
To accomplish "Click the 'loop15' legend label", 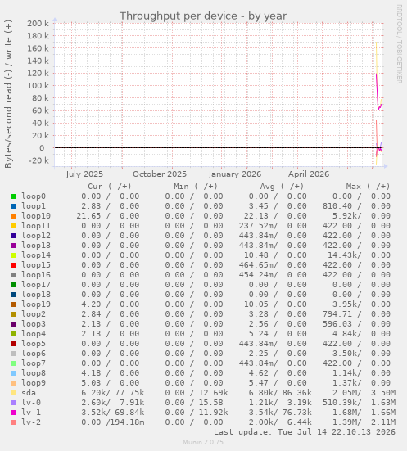I will pyautogui.click(x=36, y=265).
